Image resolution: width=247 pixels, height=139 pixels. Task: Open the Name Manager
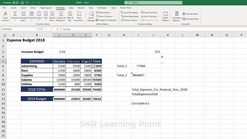pyautogui.click(x=91, y=16)
